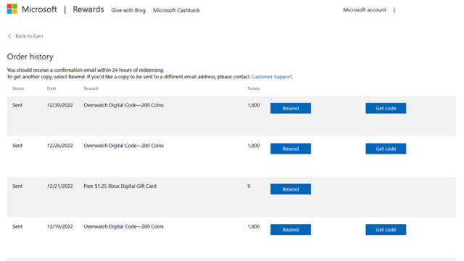Click the Order history heading
Viewport: 464px width, 261px height.
pos(30,57)
